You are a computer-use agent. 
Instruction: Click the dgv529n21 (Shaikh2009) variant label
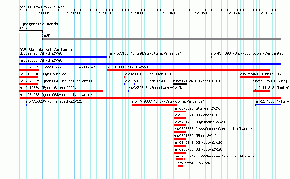tap(41, 53)
